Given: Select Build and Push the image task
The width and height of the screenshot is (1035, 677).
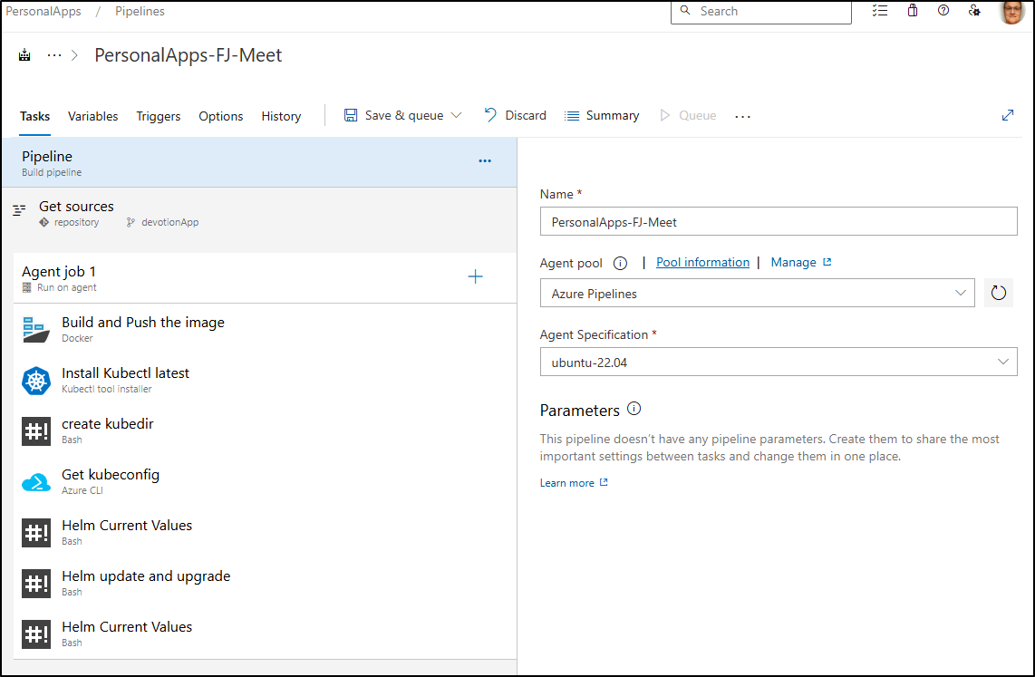Looking at the screenshot, I should pyautogui.click(x=265, y=329).
